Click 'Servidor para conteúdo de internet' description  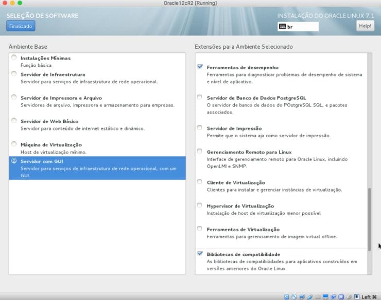tap(82, 128)
